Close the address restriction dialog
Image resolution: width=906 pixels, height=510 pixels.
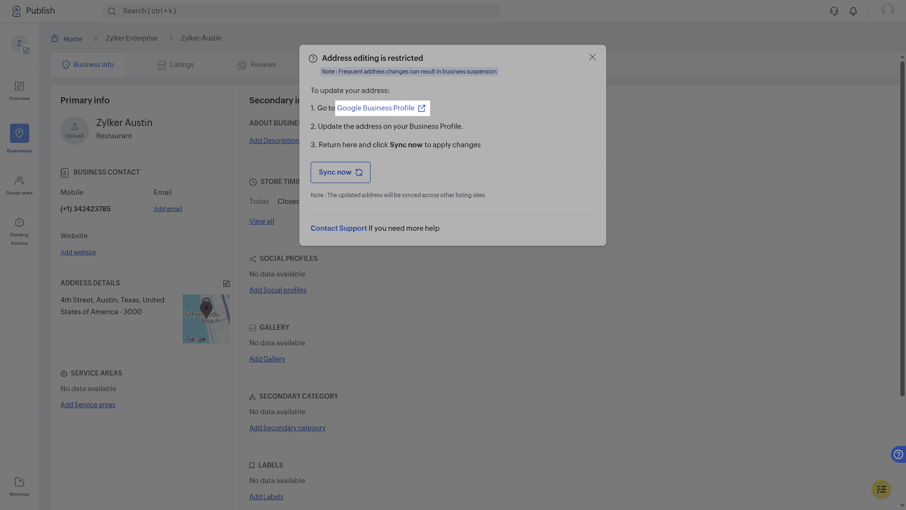592,57
